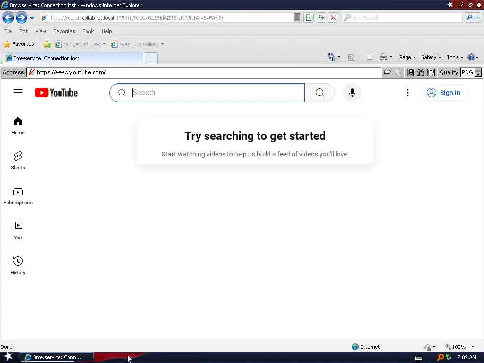
Task: Click the YouTube logo
Action: pos(56,93)
